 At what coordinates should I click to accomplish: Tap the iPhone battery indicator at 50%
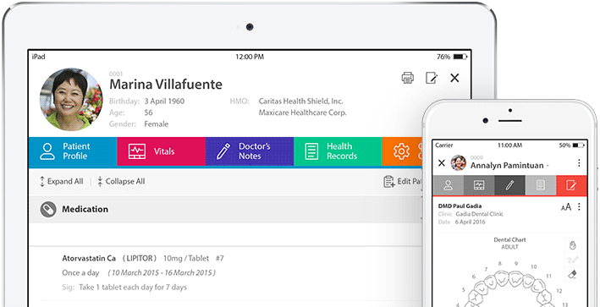[572, 145]
